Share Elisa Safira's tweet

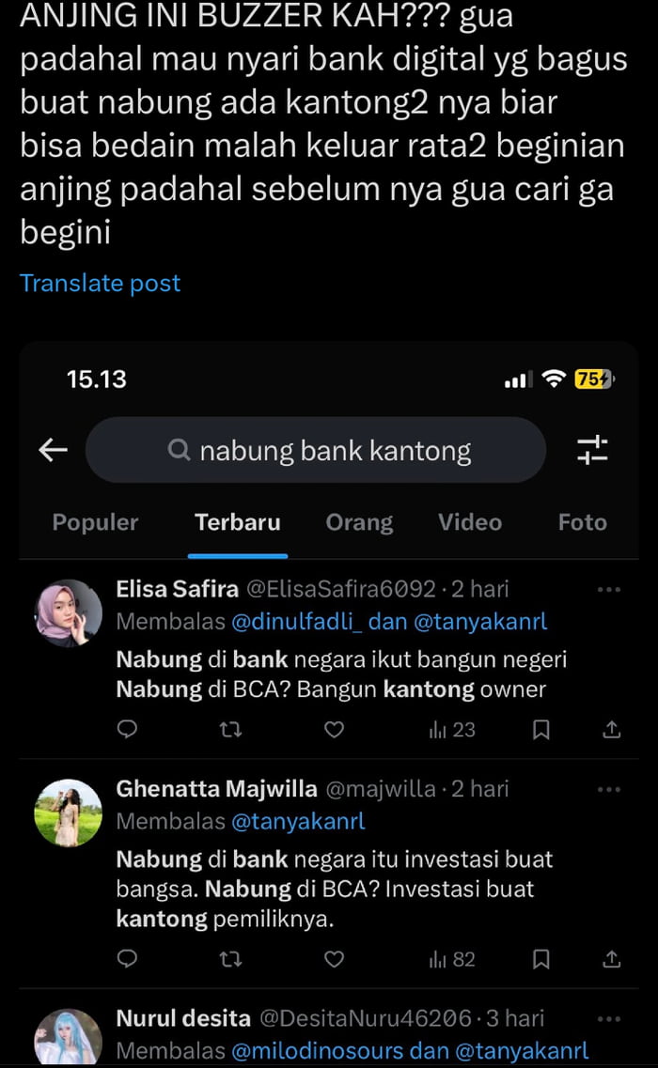(x=610, y=728)
